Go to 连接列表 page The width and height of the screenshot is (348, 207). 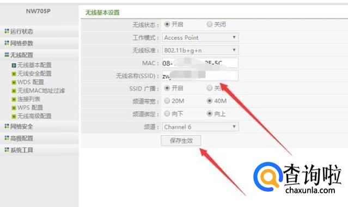29,99
